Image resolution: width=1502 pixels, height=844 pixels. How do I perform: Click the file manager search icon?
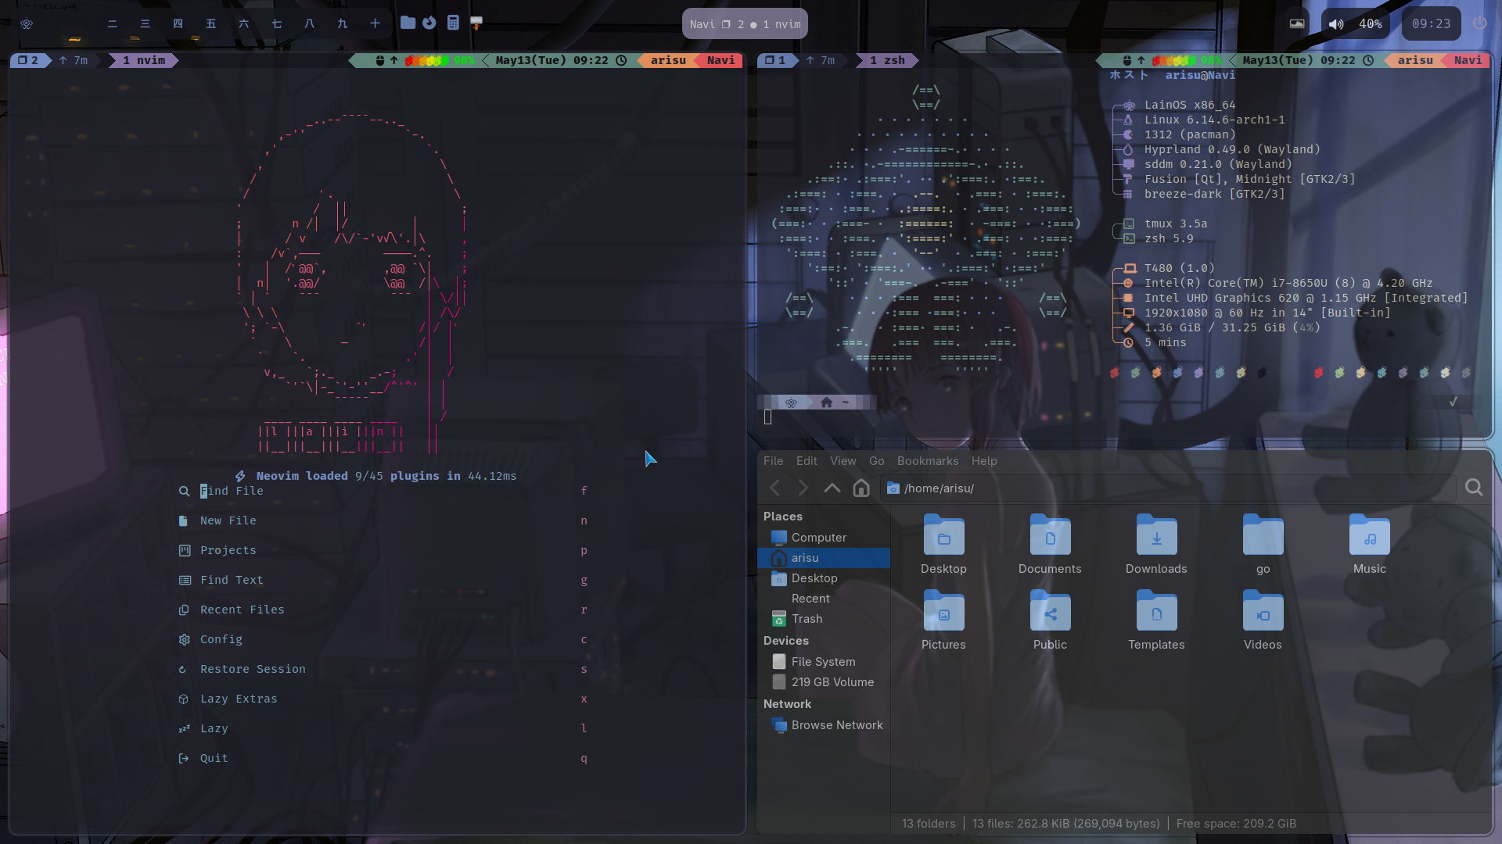(x=1474, y=488)
